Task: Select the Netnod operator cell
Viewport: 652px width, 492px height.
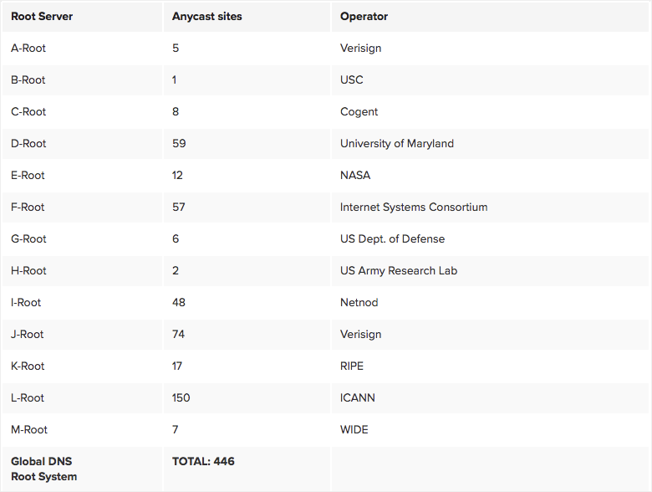Action: pyautogui.click(x=359, y=303)
